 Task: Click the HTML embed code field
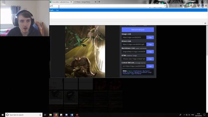[x=134, y=59]
